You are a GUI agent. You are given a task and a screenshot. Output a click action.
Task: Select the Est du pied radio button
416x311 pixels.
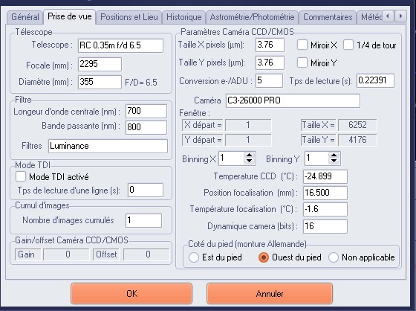(x=194, y=257)
